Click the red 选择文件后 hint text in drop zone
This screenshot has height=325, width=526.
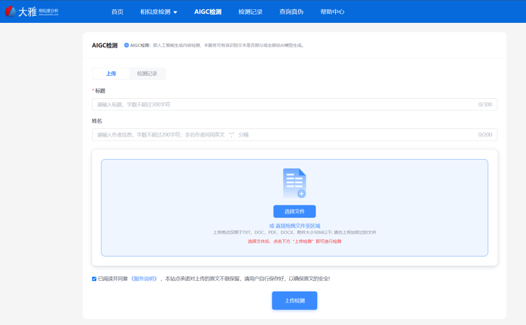tap(294, 241)
